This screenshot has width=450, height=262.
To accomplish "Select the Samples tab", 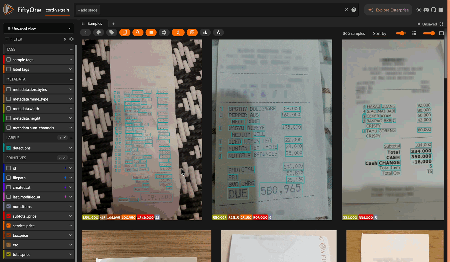I will point(94,24).
